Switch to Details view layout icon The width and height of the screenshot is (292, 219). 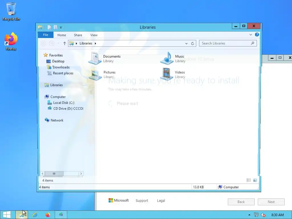point(249,180)
